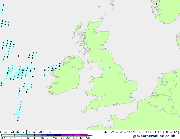Click the "Precipitation" title word
This screenshot has height=139, width=180.
coord(12,132)
